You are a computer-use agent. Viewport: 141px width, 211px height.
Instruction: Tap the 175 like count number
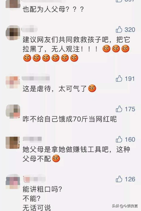[130, 109]
